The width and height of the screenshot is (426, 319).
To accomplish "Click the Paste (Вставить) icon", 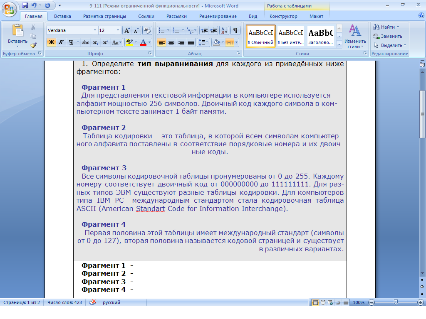I will (x=18, y=30).
